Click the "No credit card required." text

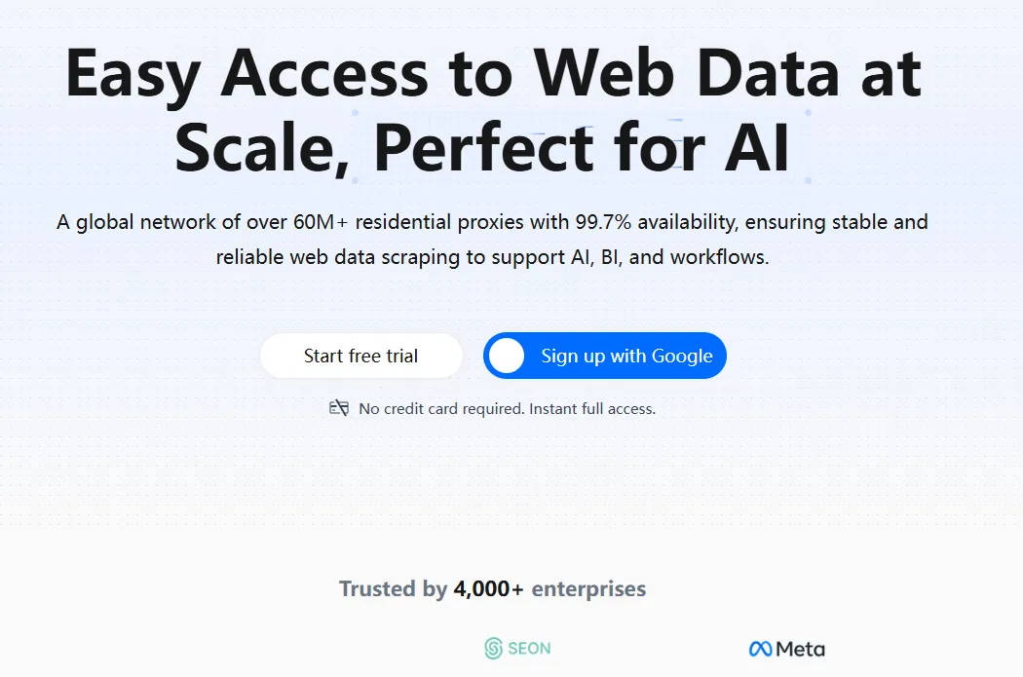point(441,409)
